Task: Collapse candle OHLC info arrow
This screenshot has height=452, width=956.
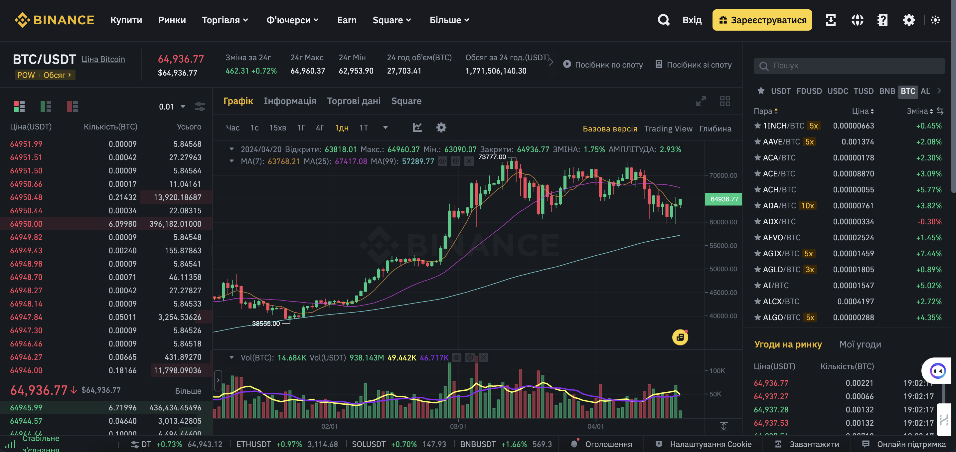Action: (232, 149)
